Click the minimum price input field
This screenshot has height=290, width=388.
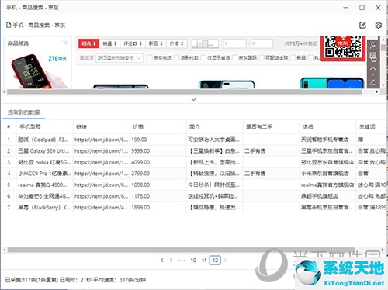234,43
